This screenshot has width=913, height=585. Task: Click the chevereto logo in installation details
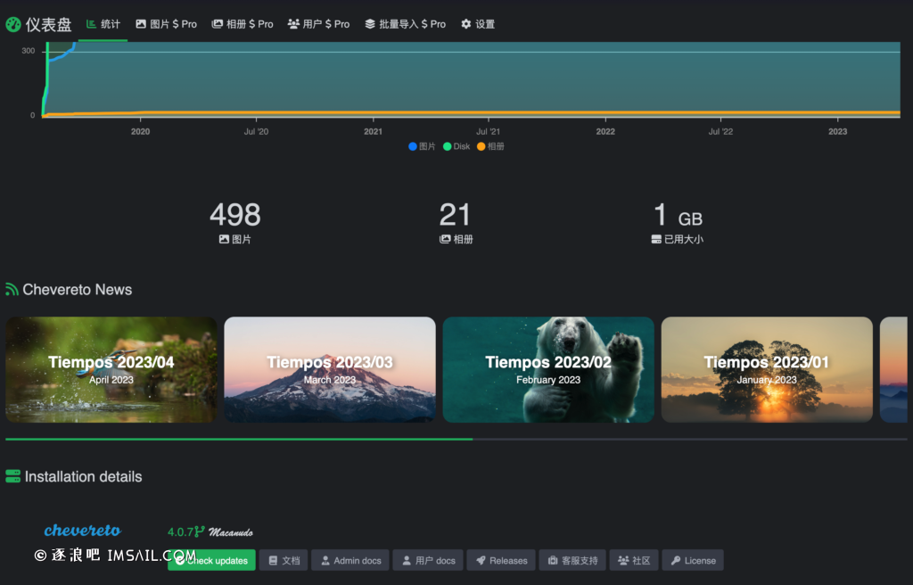pyautogui.click(x=83, y=531)
